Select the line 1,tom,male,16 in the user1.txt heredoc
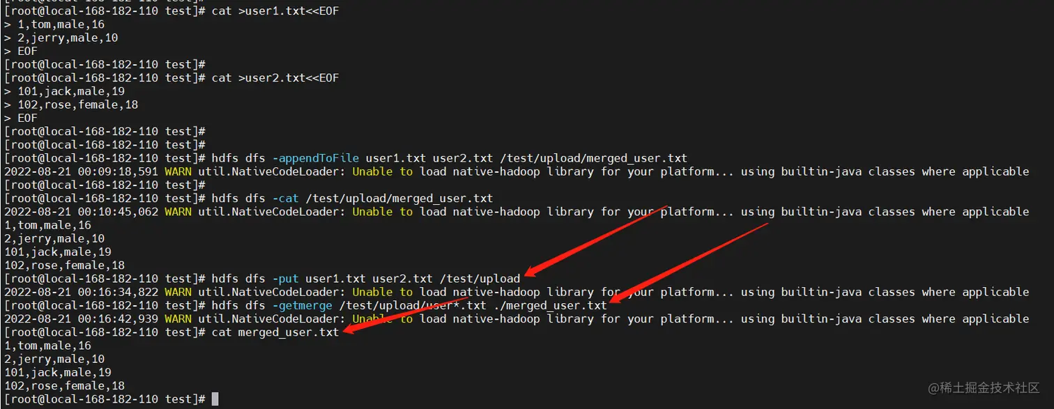 point(61,24)
